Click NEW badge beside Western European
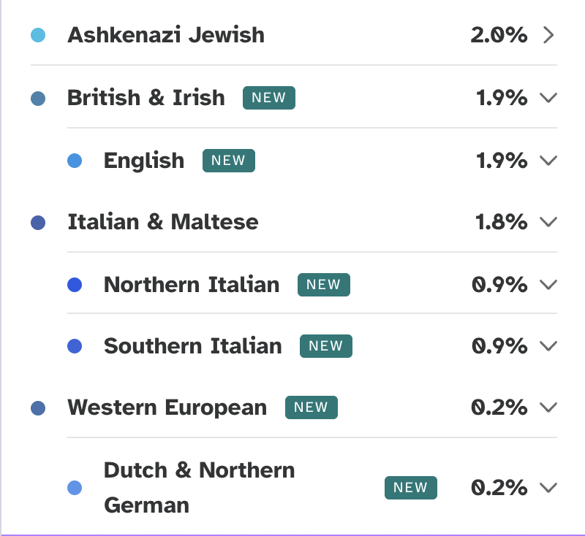 (x=312, y=407)
